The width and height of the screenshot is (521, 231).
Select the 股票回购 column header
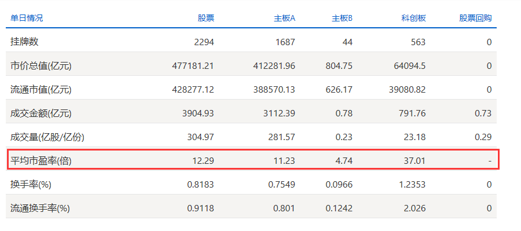point(475,18)
